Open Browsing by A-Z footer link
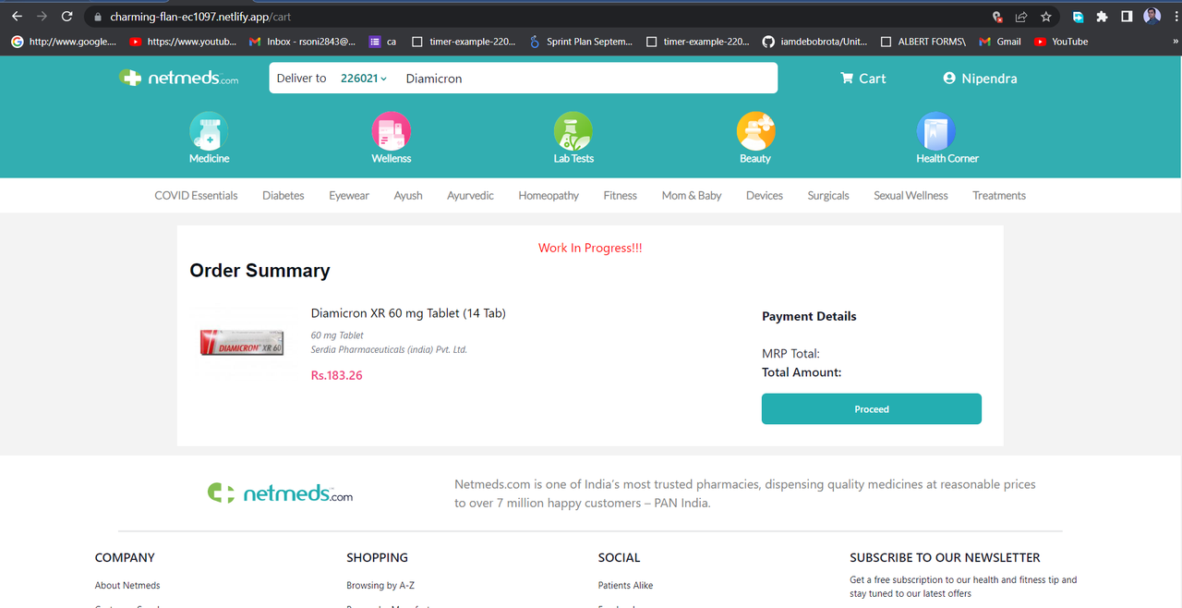 click(x=380, y=585)
